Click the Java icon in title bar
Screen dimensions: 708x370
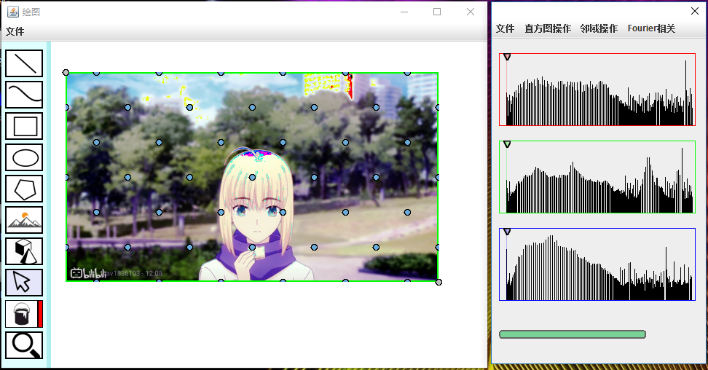pyautogui.click(x=12, y=12)
